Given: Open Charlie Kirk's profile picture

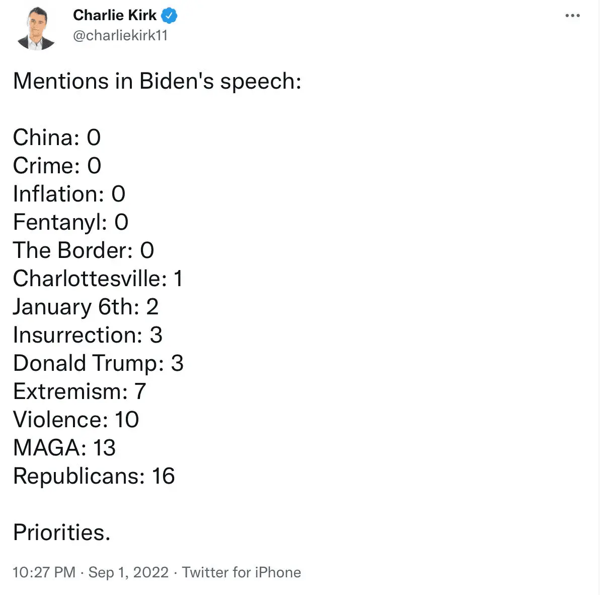Looking at the screenshot, I should pyautogui.click(x=36, y=29).
